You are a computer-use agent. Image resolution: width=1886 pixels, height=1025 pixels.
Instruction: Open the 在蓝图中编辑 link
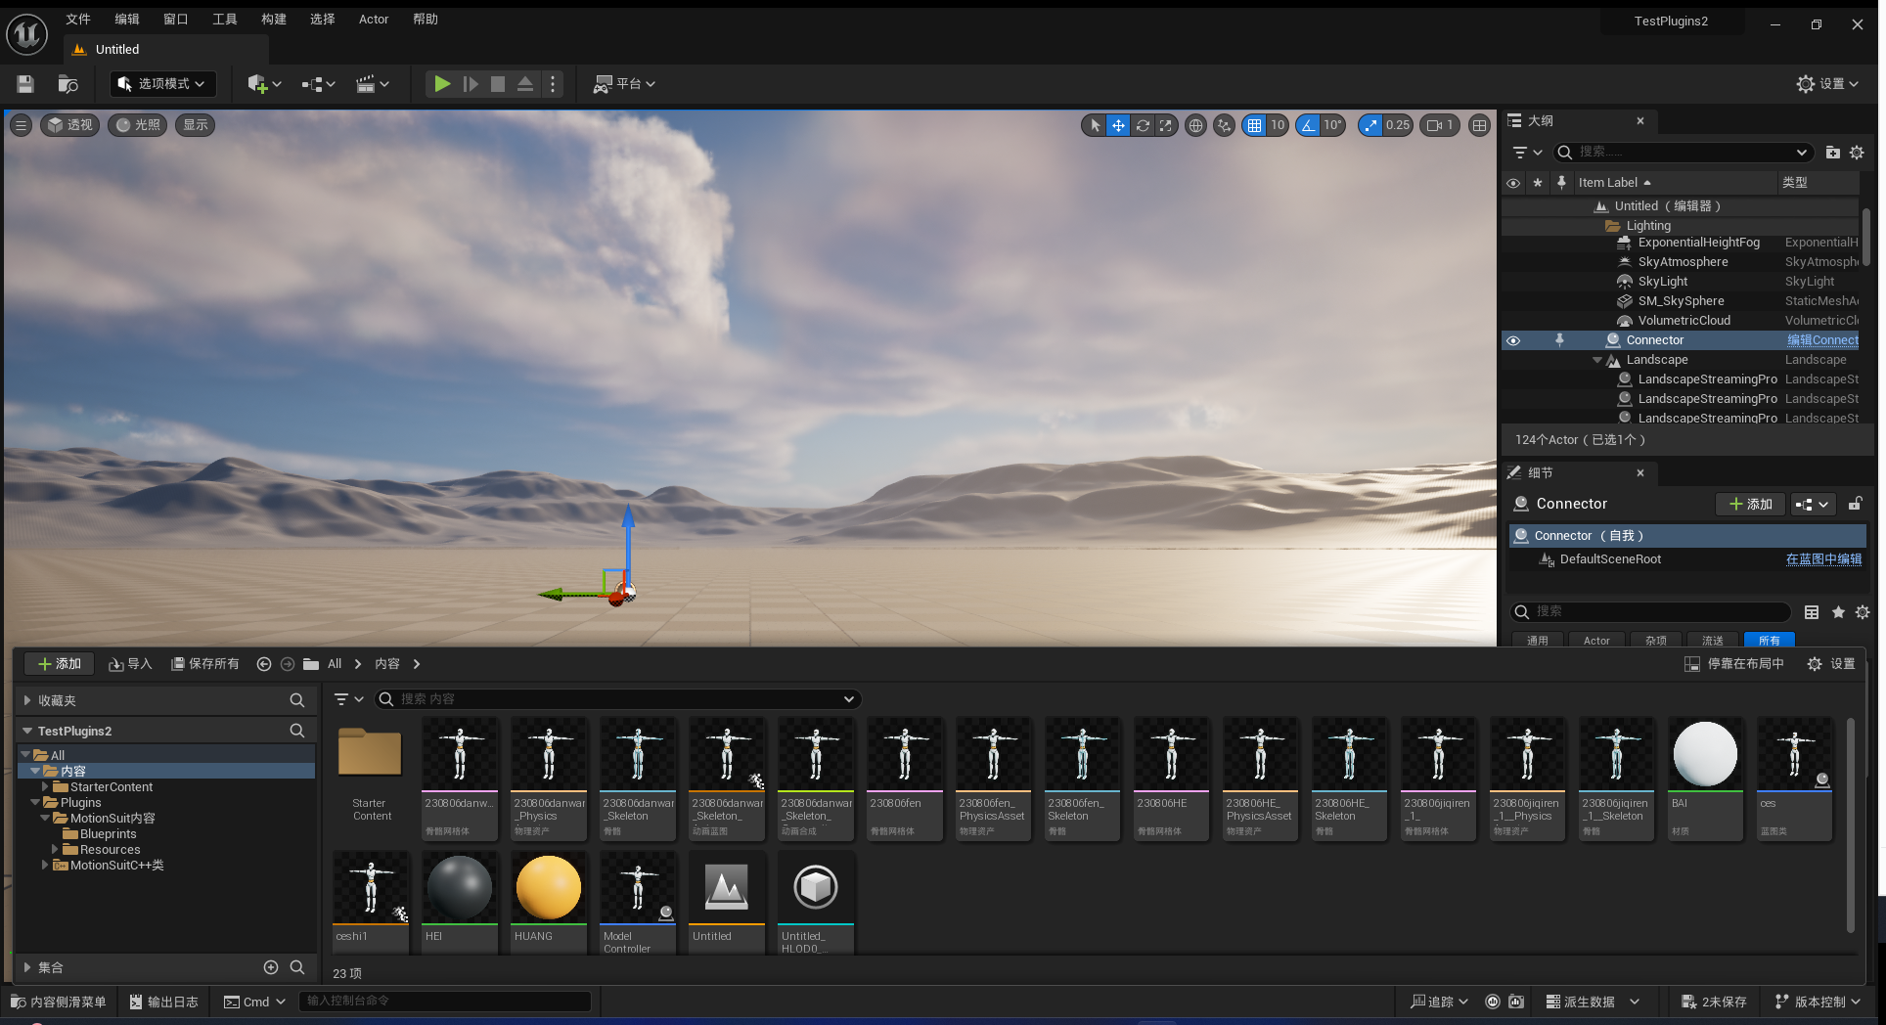click(x=1823, y=559)
